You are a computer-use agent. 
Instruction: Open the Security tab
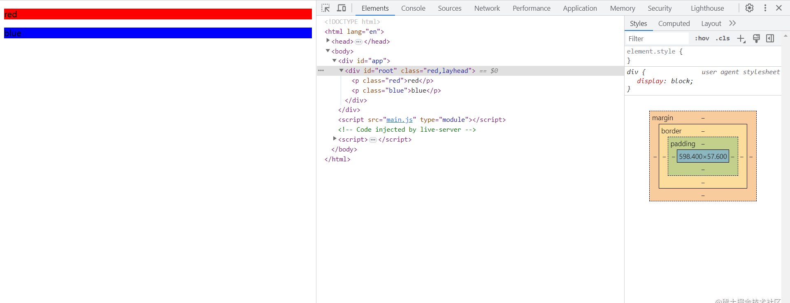(x=659, y=8)
